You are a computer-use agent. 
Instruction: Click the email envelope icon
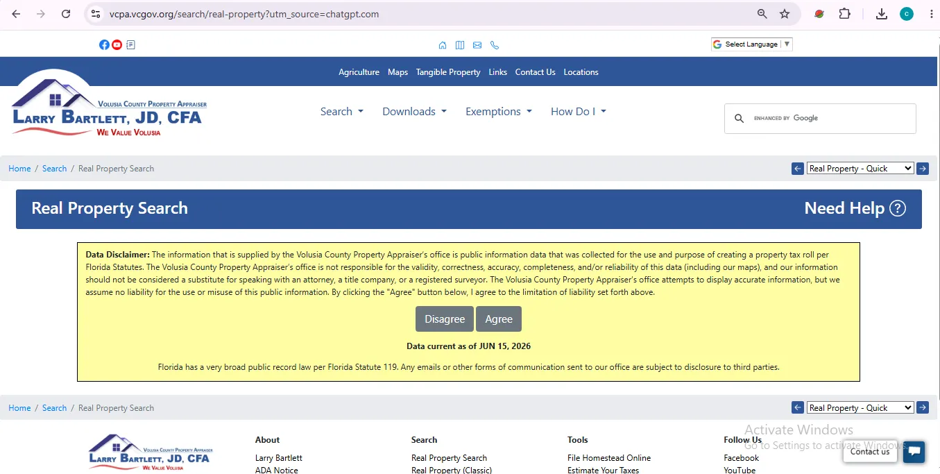click(477, 45)
